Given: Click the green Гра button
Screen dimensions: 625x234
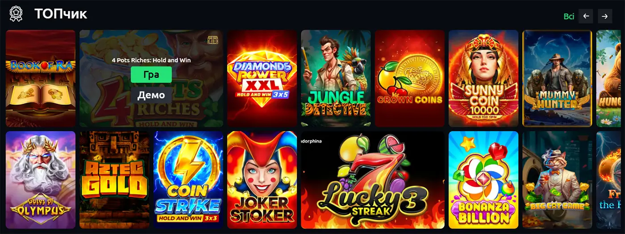Looking at the screenshot, I should (x=151, y=75).
